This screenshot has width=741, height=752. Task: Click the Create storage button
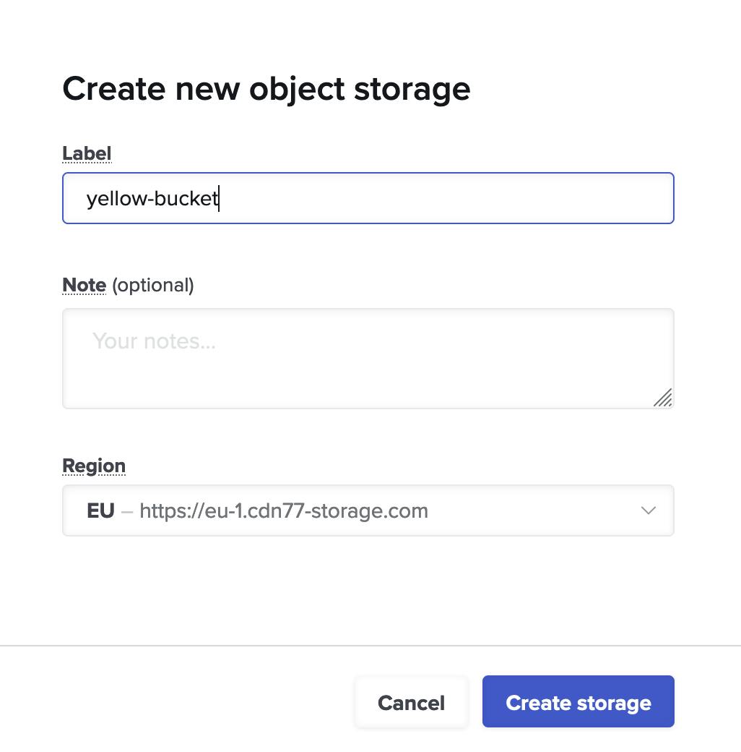[578, 701]
